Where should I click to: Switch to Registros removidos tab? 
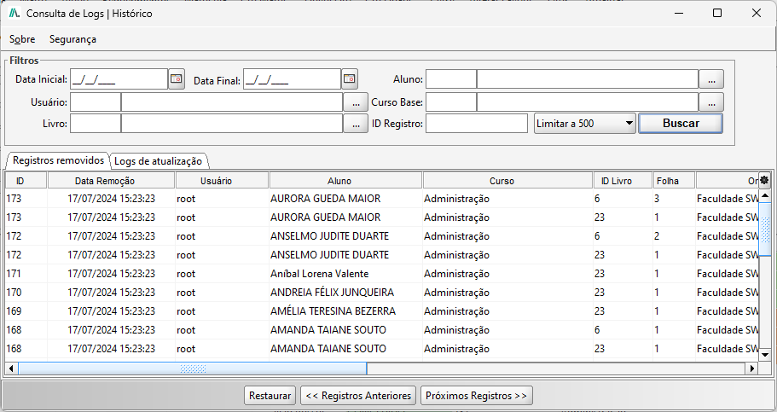[58, 160]
